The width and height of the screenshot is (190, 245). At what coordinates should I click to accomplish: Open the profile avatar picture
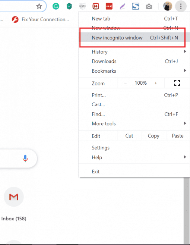point(168,6)
